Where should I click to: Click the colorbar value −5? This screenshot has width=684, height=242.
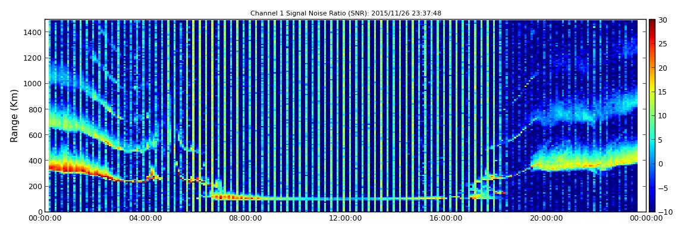pyautogui.click(x=663, y=188)
